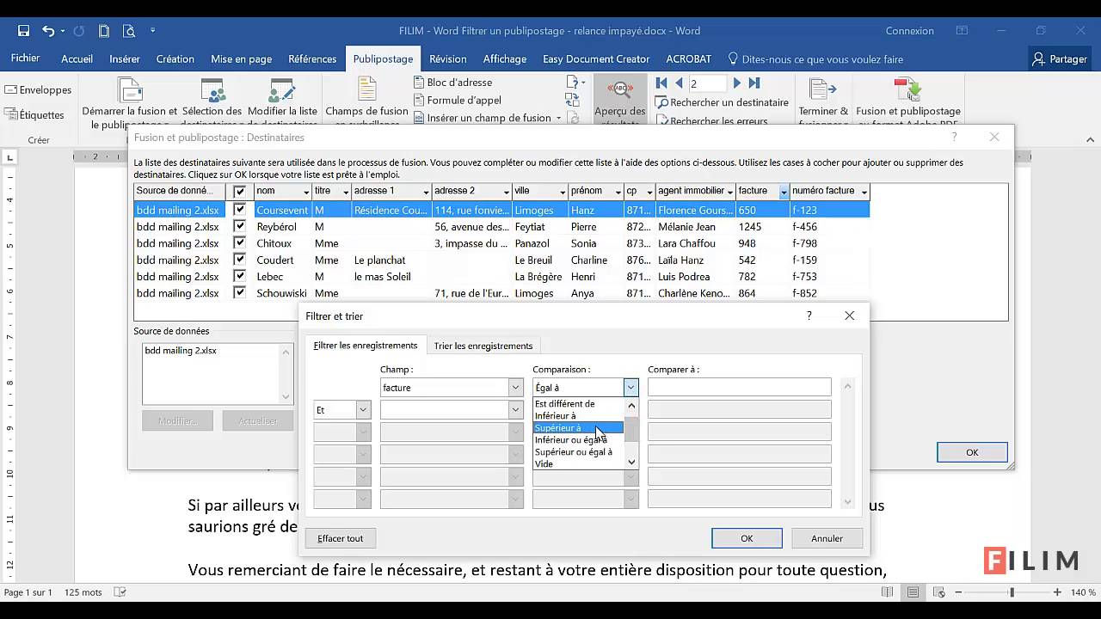Click OK in Destinataires dialog
The image size is (1101, 619).
(x=972, y=452)
